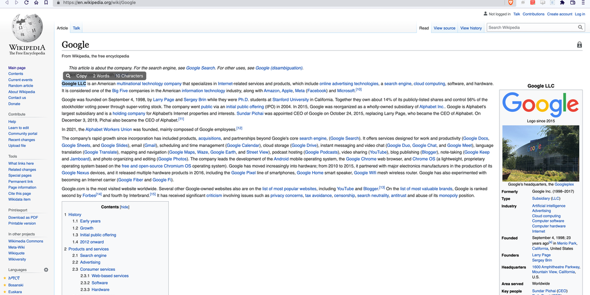Image resolution: width=590 pixels, height=295 pixels.
Task: Open the Languages settings gear
Action: (x=46, y=270)
